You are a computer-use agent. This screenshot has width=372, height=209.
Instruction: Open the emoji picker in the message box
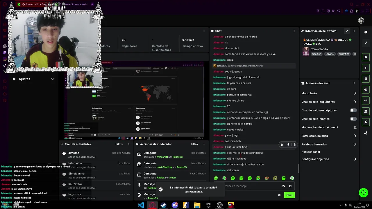(290, 186)
